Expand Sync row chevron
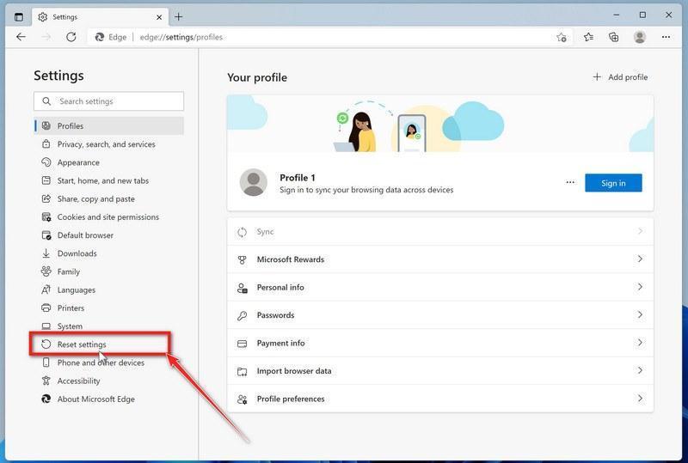This screenshot has width=688, height=463. [x=640, y=231]
